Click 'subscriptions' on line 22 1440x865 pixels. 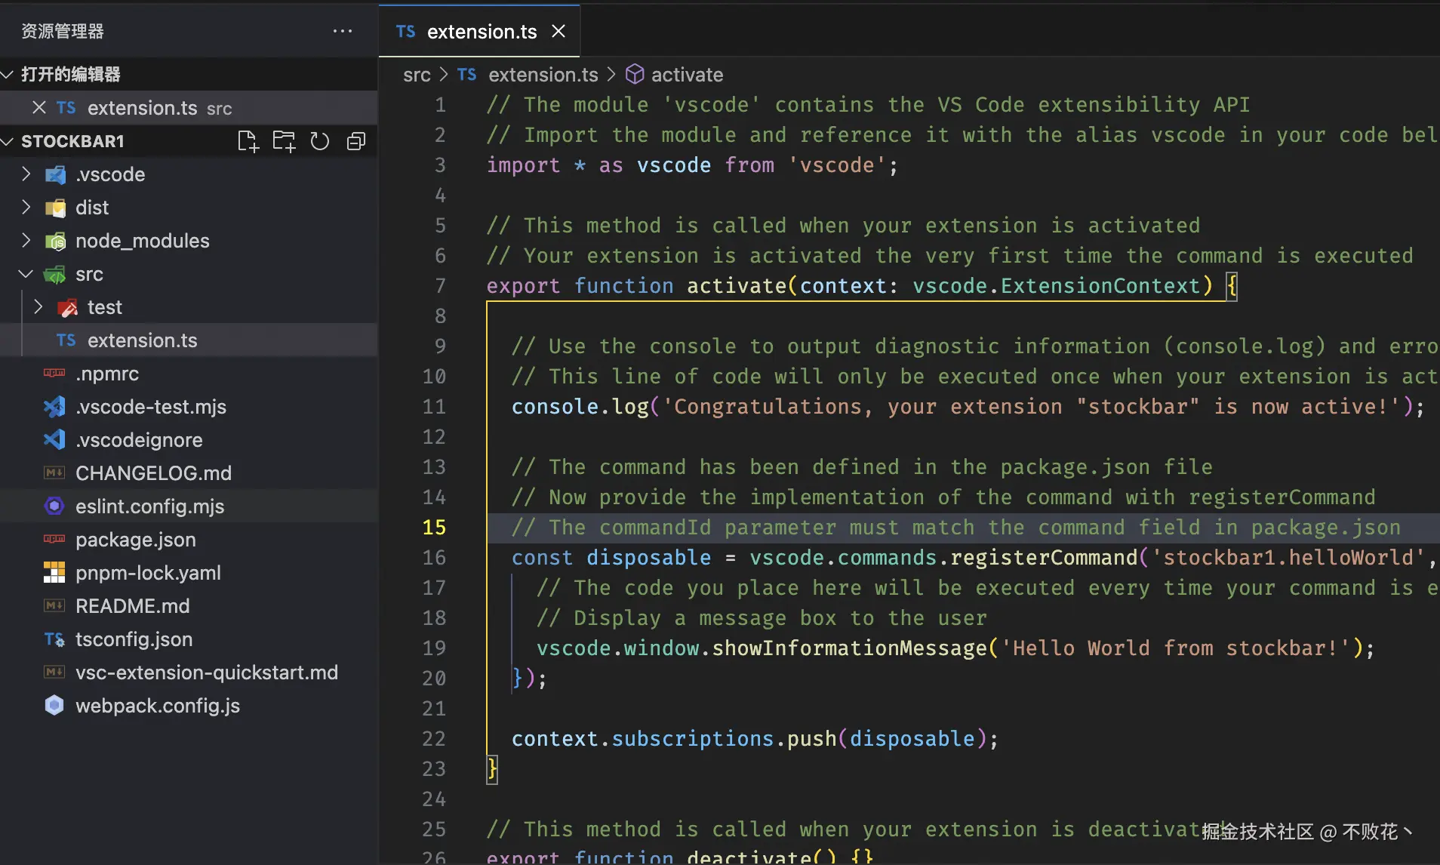click(693, 739)
